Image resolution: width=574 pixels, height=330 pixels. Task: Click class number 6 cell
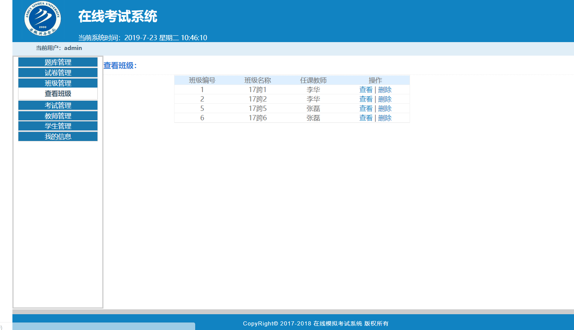pyautogui.click(x=202, y=118)
